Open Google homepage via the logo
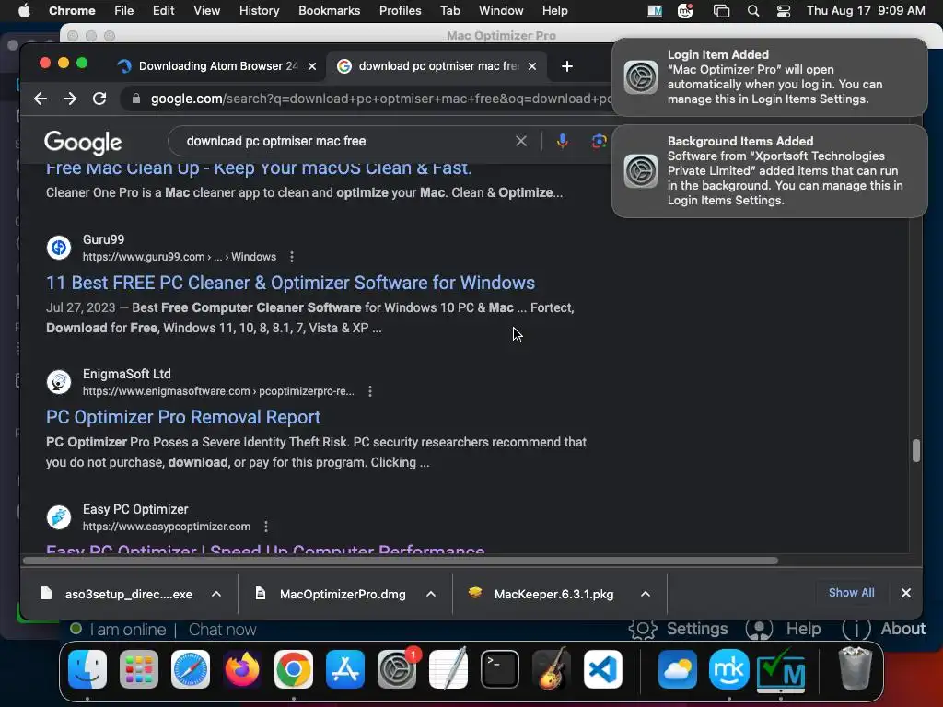 (83, 143)
